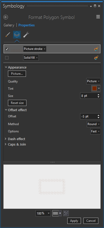Click the Picture... button
The height and width of the screenshot is (228, 104).
click(x=17, y=74)
